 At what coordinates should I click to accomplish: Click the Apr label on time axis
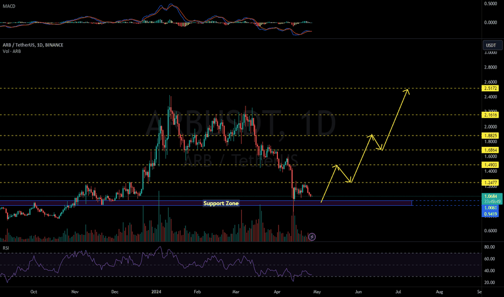277,292
